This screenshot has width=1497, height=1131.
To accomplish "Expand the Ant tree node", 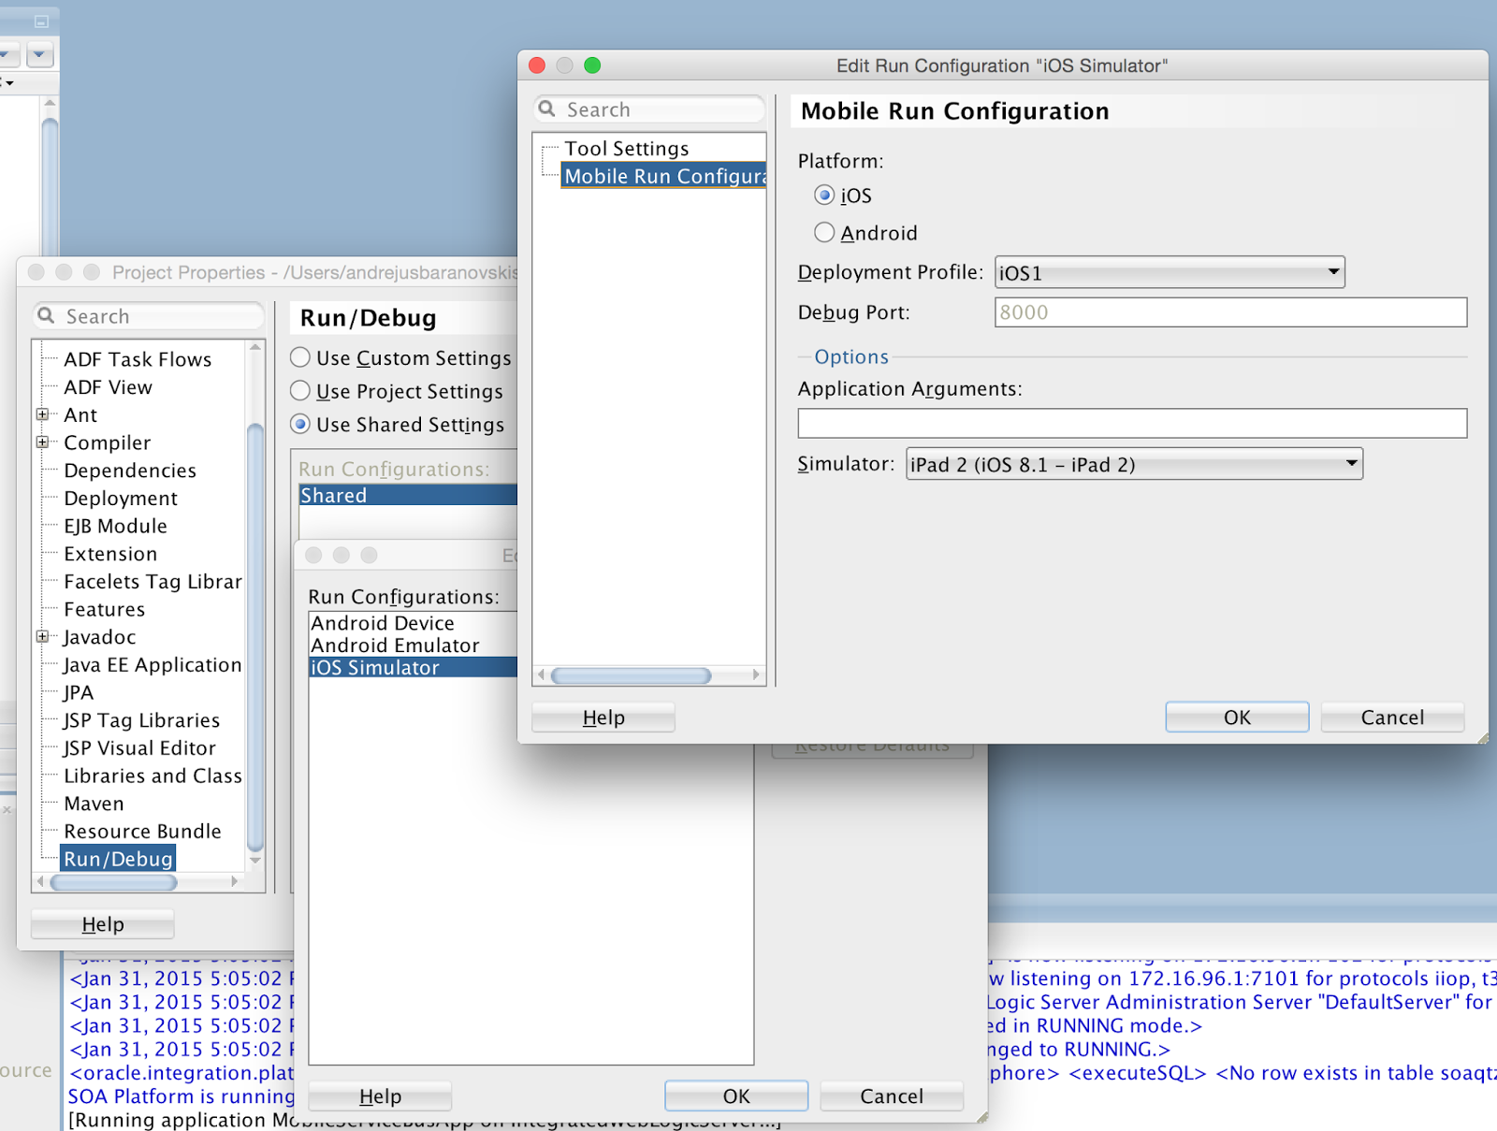I will pyautogui.click(x=42, y=414).
